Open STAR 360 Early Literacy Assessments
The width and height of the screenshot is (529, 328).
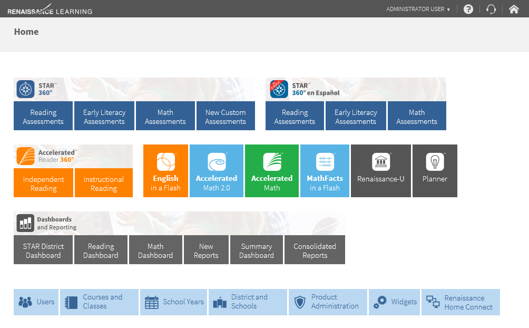click(104, 116)
